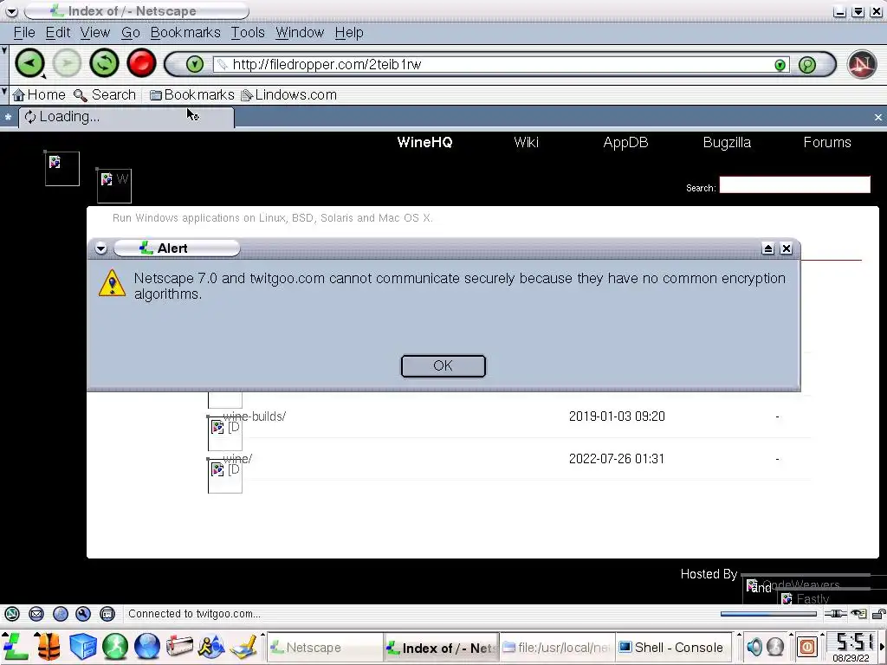Select the Loading... browser tab
887x665 pixels.
point(126,117)
